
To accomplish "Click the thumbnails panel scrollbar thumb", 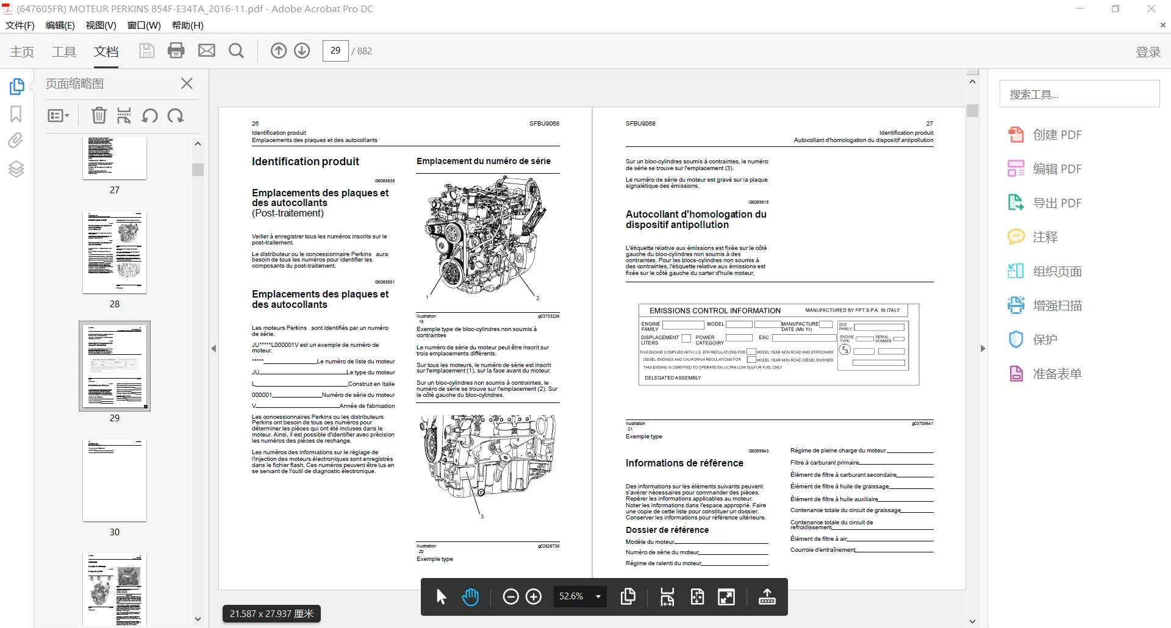I will 198,169.
